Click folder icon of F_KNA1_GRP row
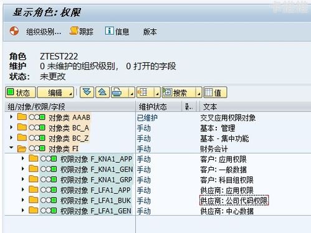Viewport: 311px width, 233px height. [34, 179]
